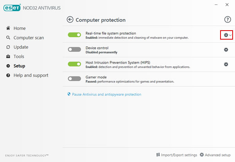Open Advanced setup
This screenshot has height=162, width=235.
point(215,155)
